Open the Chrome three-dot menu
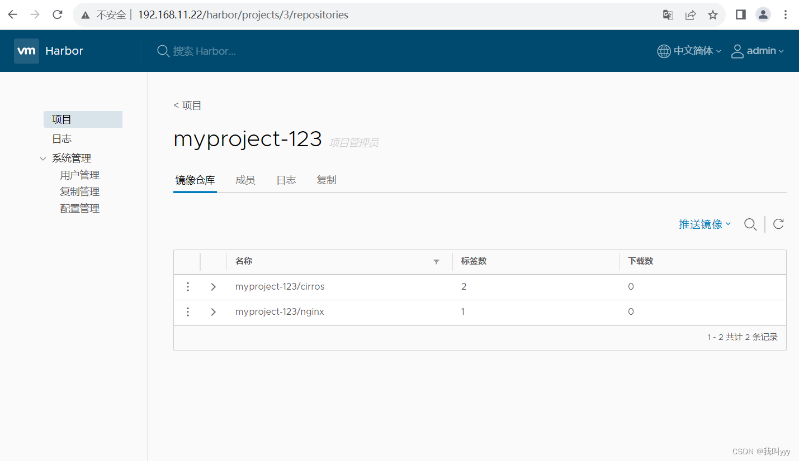Viewport: 799px width, 461px height. [786, 15]
